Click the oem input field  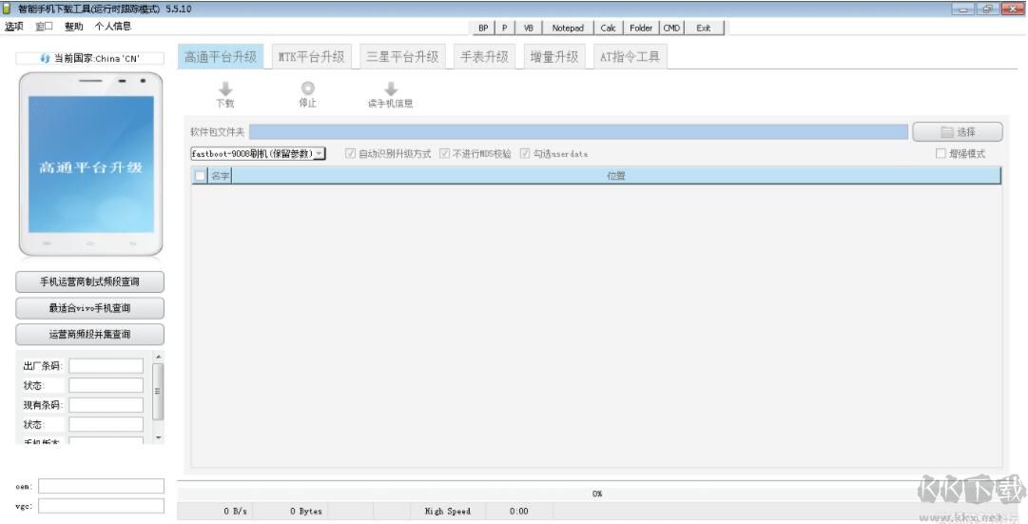[x=101, y=486]
